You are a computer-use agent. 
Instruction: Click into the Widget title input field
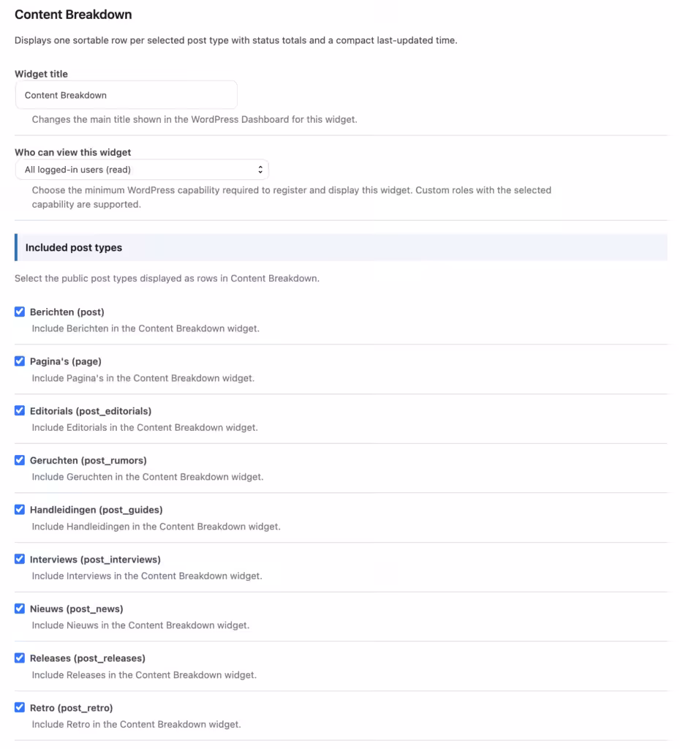point(126,95)
